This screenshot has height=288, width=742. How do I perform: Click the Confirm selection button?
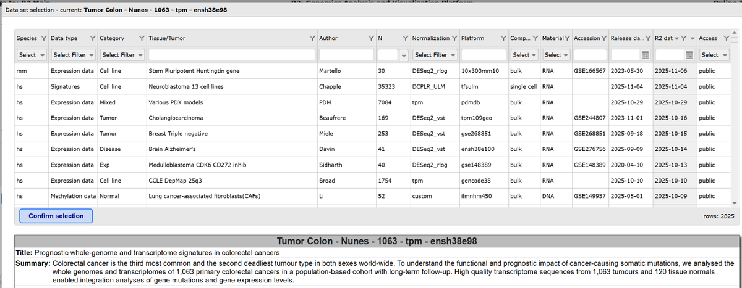(56, 216)
